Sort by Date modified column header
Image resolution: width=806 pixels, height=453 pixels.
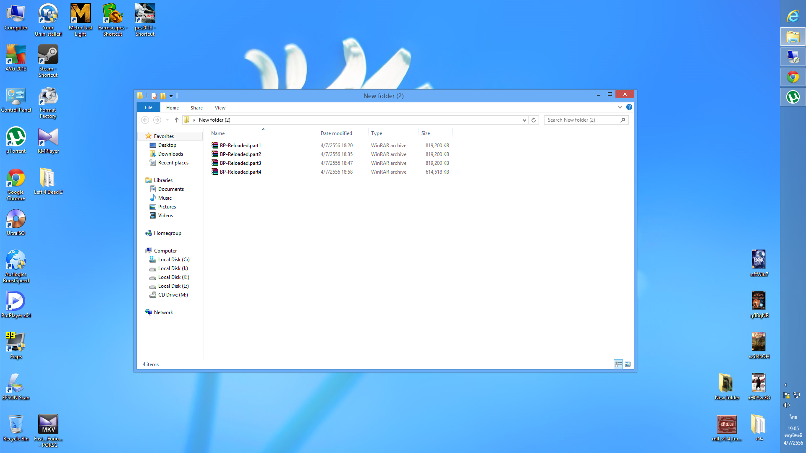pyautogui.click(x=336, y=133)
